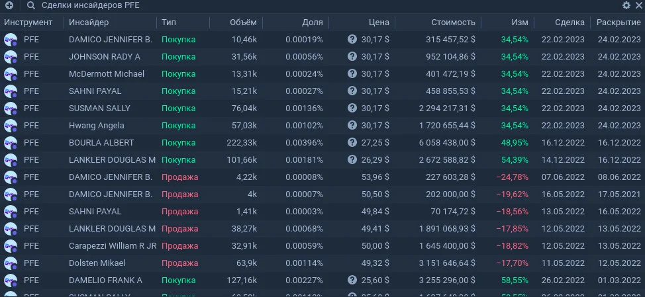Select insider name JOHNSON RADY A
This screenshot has height=297, width=645.
click(x=105, y=57)
